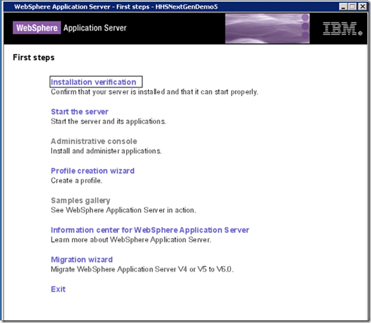Click the IBM logo in the banner

pos(342,29)
